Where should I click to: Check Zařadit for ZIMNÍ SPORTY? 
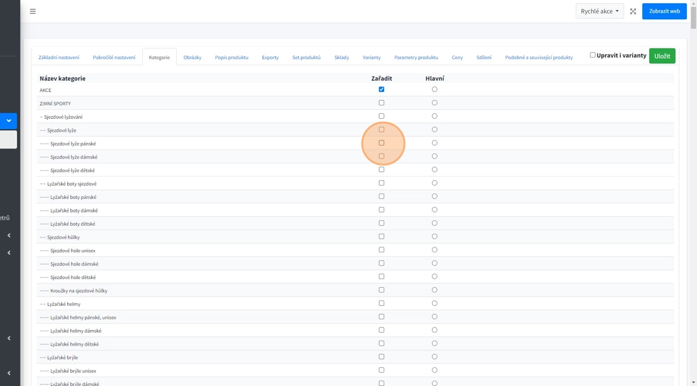point(381,103)
